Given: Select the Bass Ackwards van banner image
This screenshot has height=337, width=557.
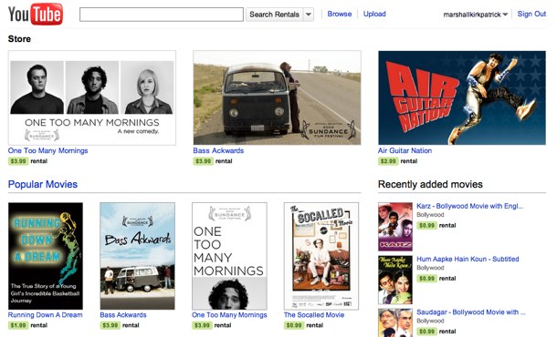Looking at the screenshot, I should coord(277,97).
